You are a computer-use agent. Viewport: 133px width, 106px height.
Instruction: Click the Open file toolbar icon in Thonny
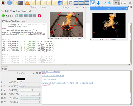7,16
